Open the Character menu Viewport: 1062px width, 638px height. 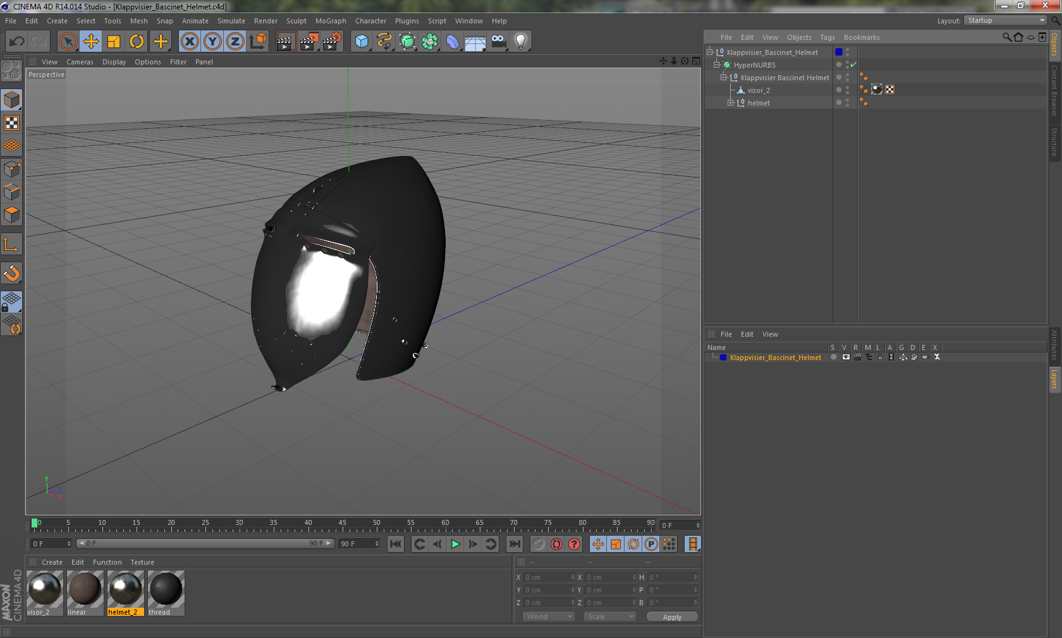pos(370,21)
